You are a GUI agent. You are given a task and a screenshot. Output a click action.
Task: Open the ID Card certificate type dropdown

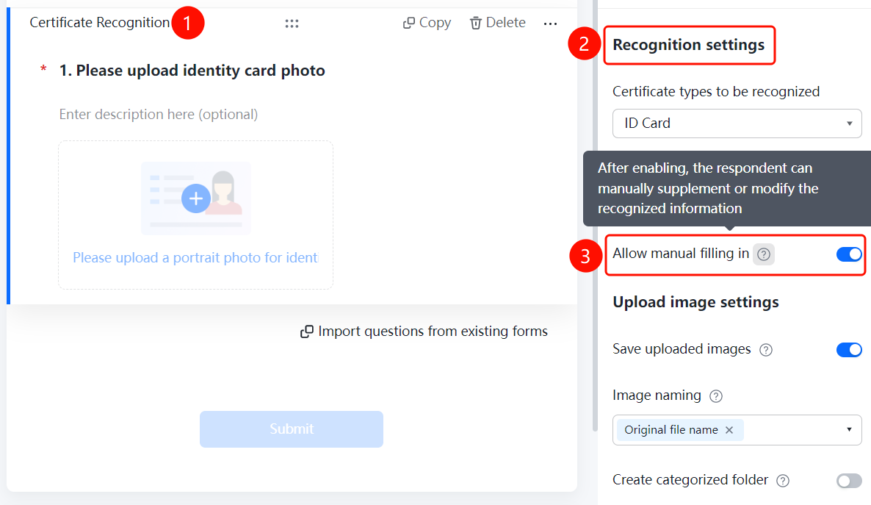(x=737, y=123)
